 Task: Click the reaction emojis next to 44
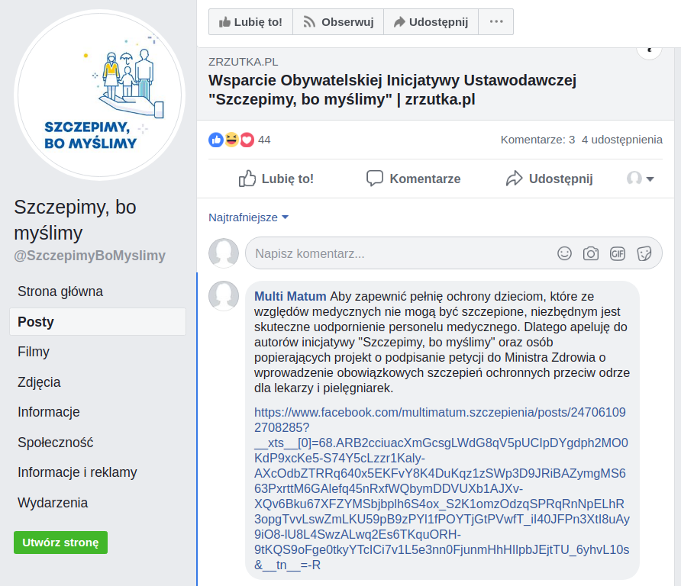(231, 140)
